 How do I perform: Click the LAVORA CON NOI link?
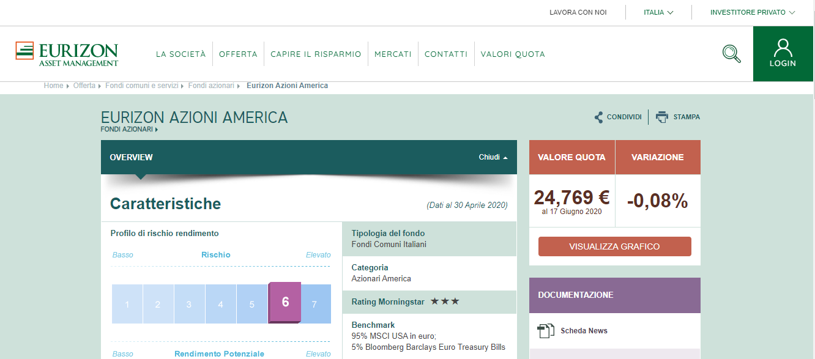[x=578, y=12]
